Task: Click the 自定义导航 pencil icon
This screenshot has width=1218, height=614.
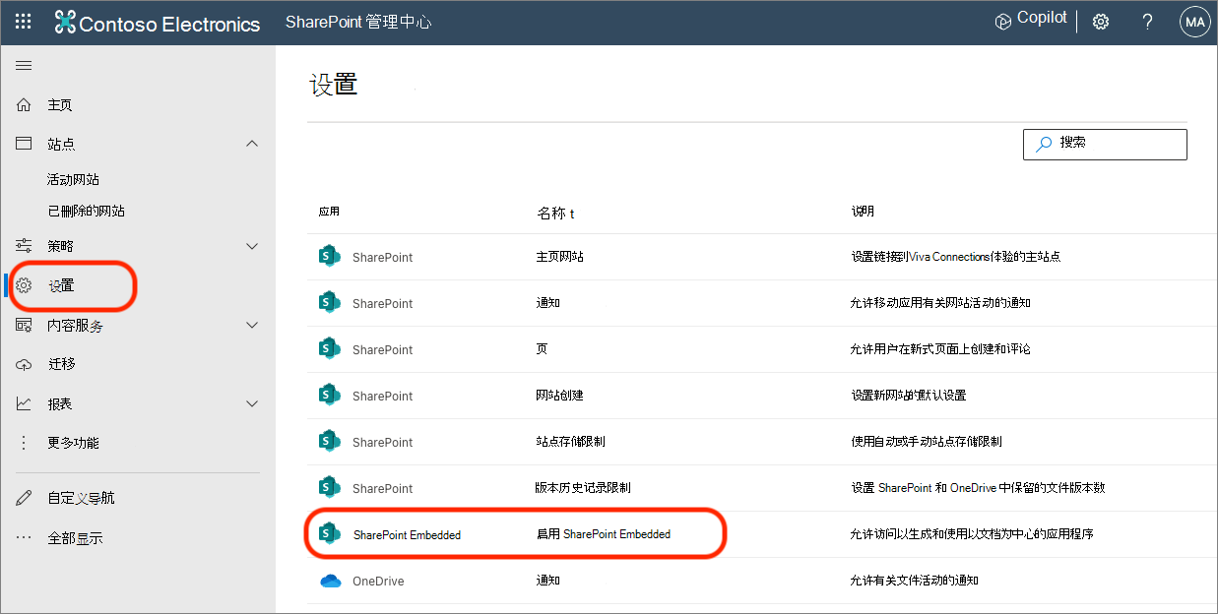Action: tap(23, 497)
